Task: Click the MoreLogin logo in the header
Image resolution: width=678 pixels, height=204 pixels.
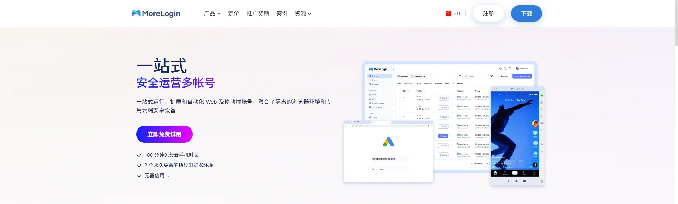Action: coord(156,13)
